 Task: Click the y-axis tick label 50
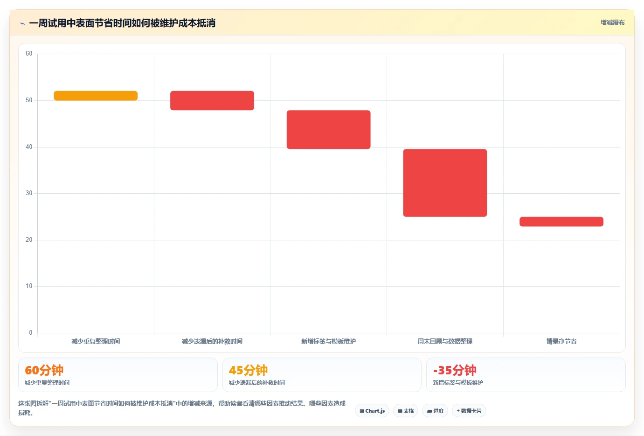(29, 100)
